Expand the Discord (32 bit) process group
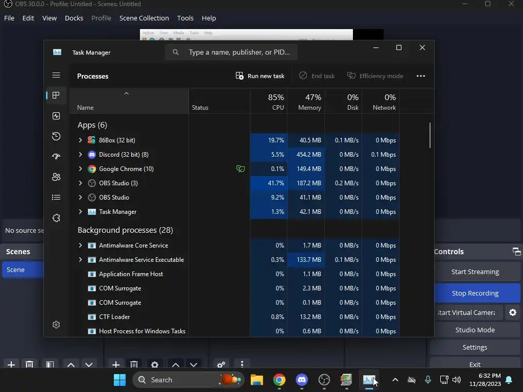Viewport: 523px width, 392px height. [x=80, y=154]
